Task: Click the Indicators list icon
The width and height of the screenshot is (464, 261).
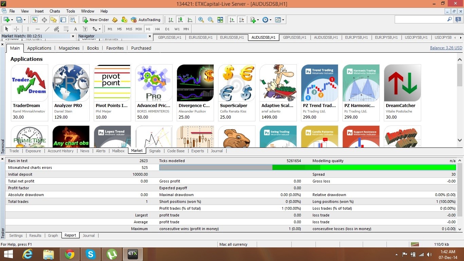Action: click(253, 20)
